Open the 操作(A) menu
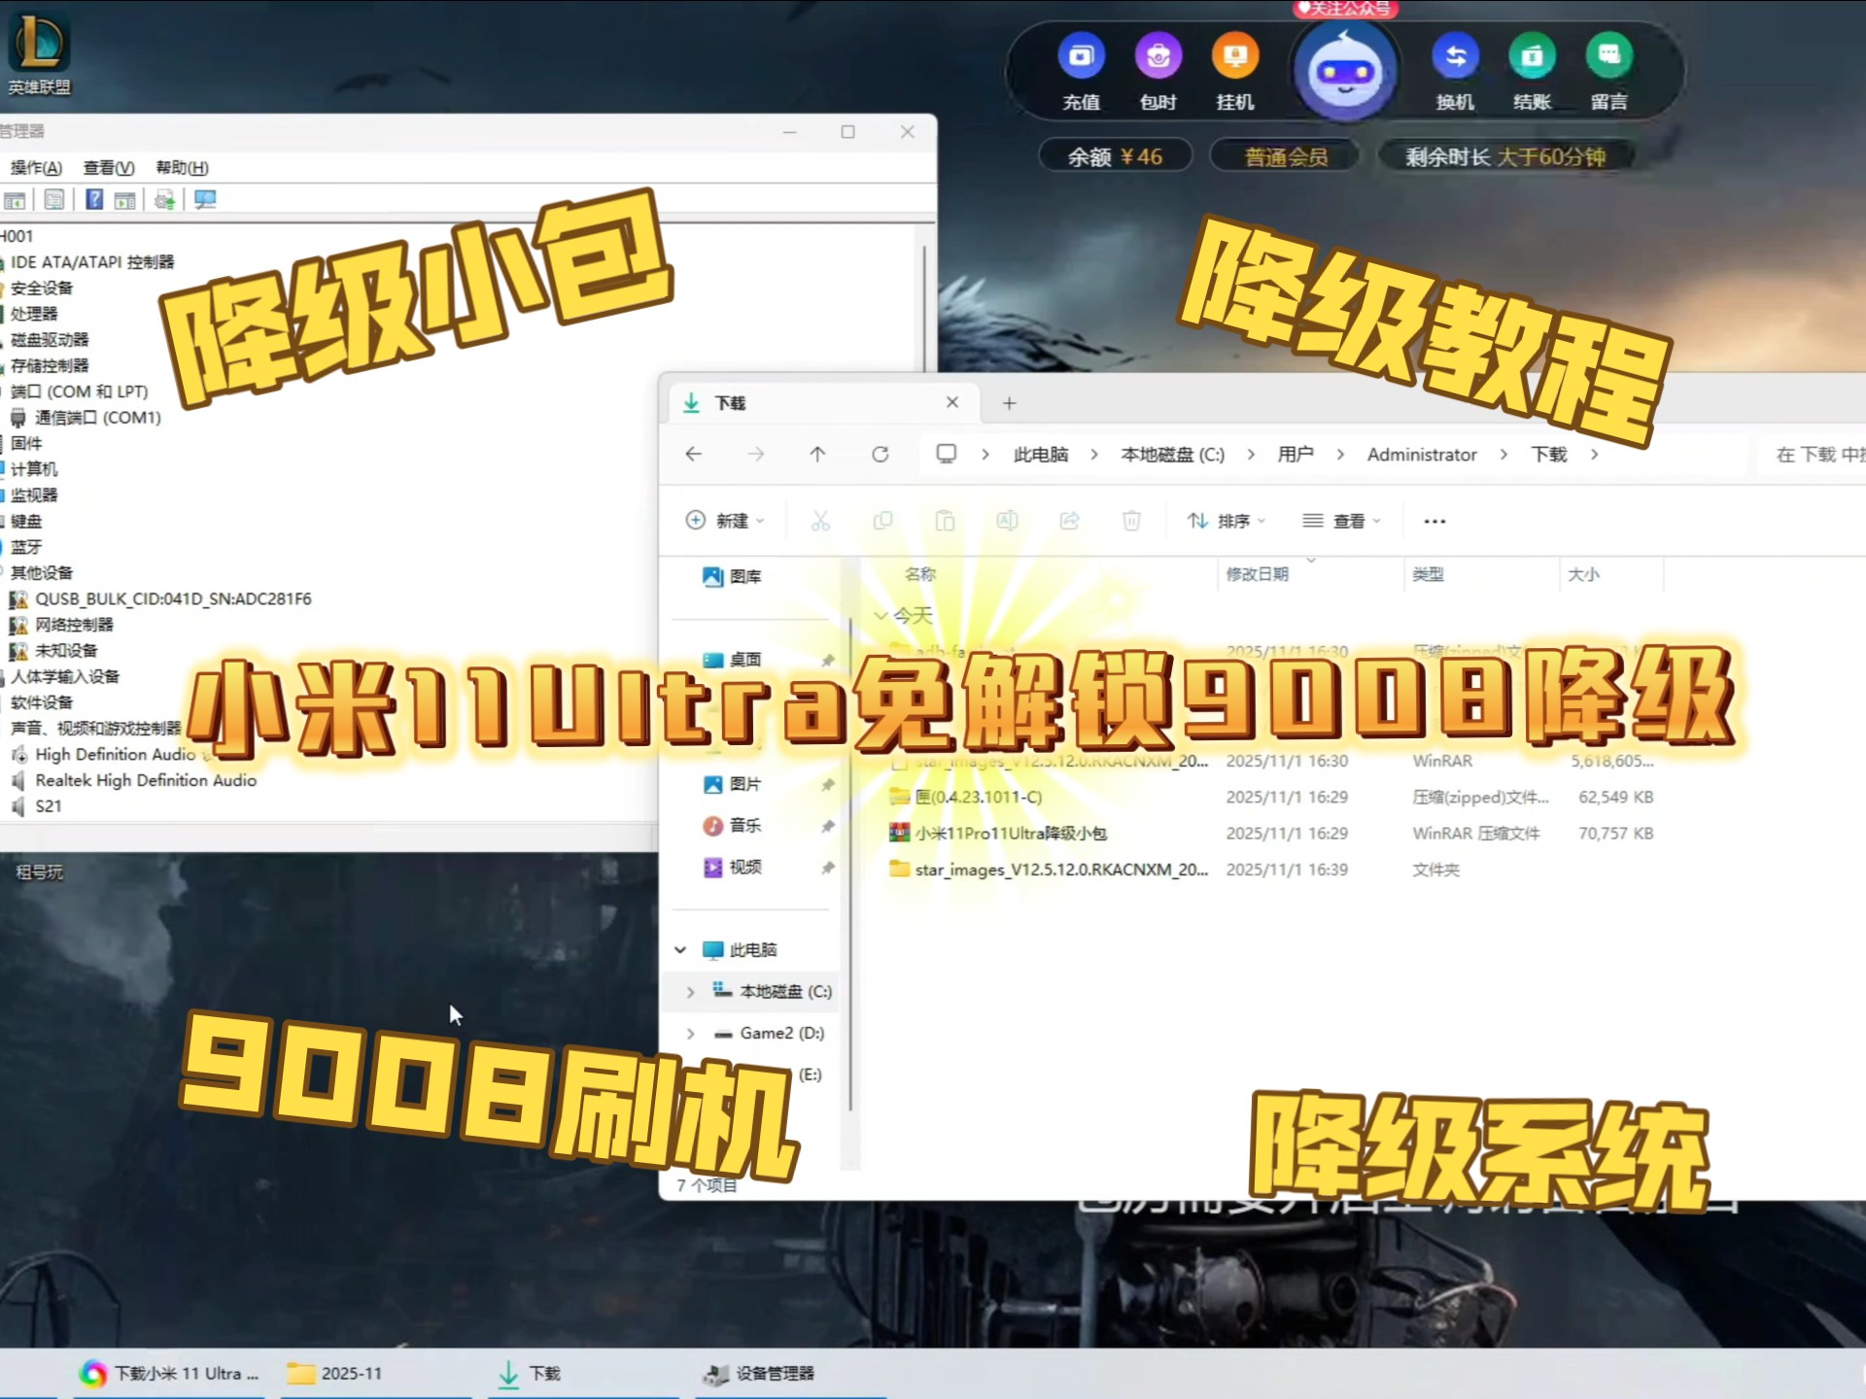This screenshot has width=1866, height=1399. 36,168
